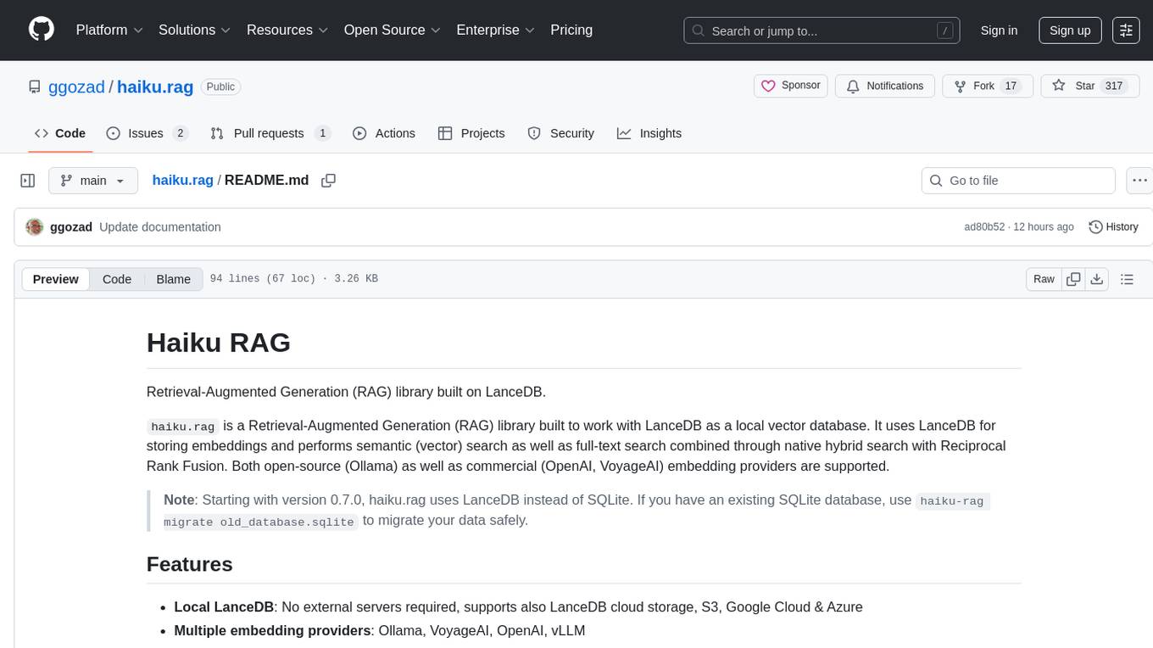Download the raw README file
This screenshot has width=1153, height=648.
tap(1096, 279)
